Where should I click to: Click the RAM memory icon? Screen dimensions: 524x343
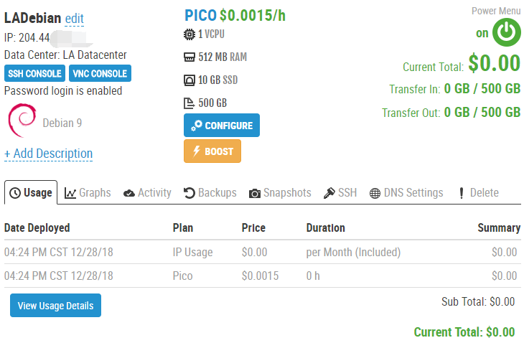point(190,57)
